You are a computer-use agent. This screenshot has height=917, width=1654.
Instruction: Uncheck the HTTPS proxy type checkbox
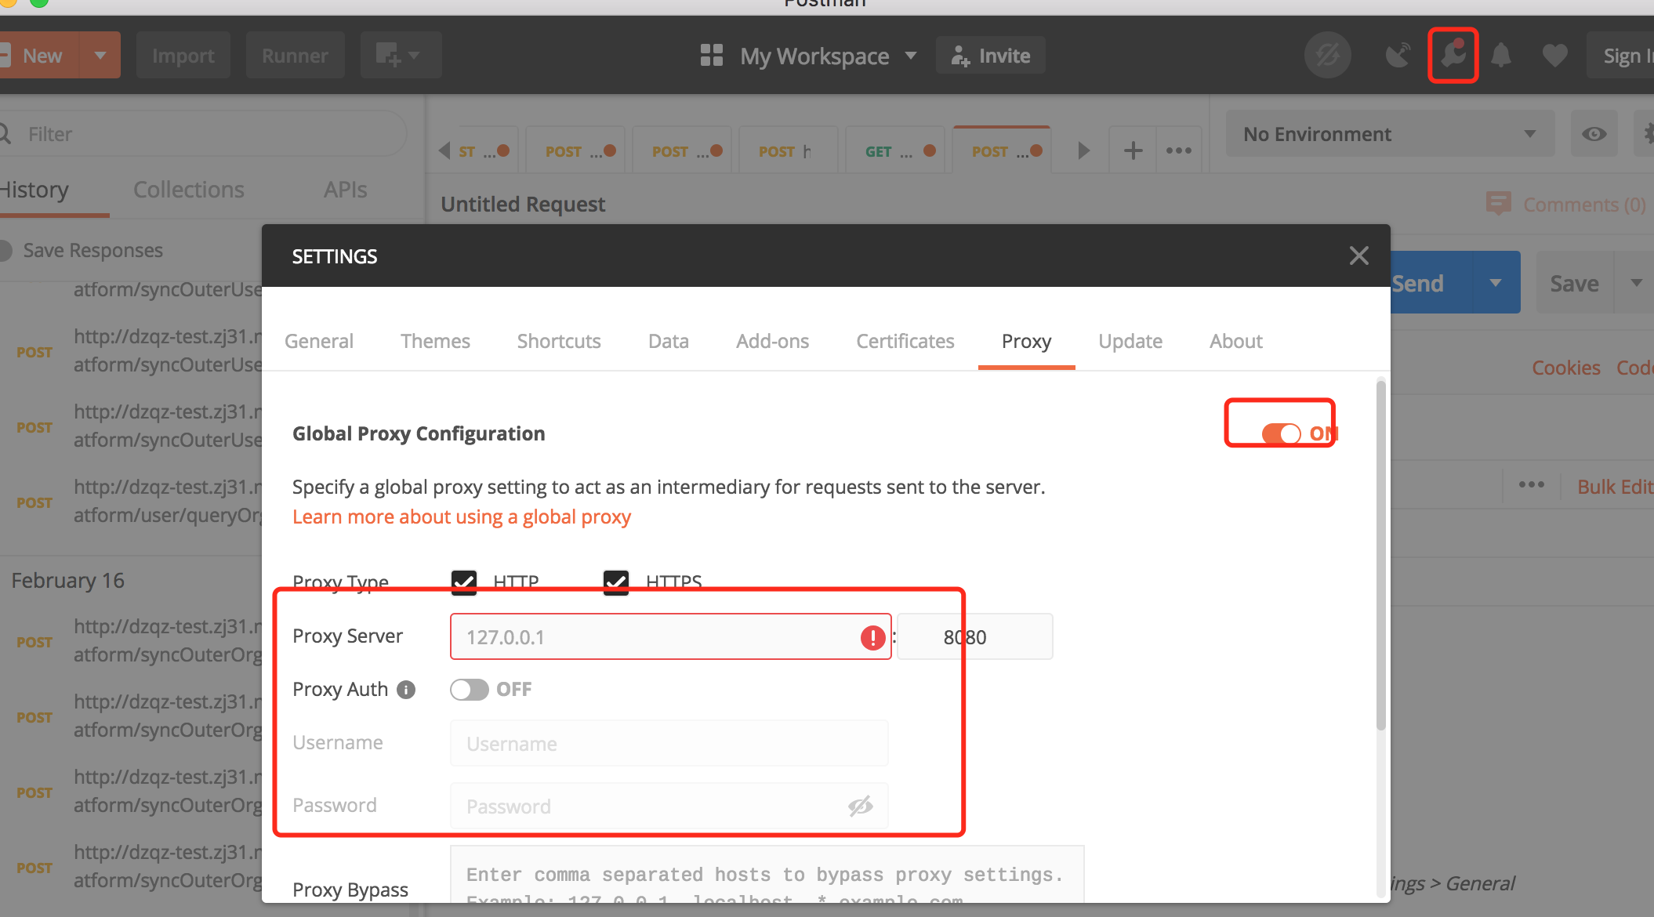616,582
